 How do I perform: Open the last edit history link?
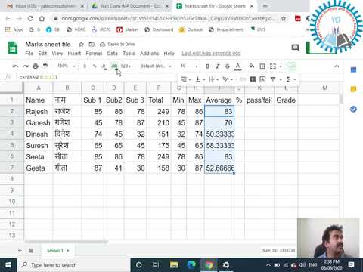coord(211,54)
